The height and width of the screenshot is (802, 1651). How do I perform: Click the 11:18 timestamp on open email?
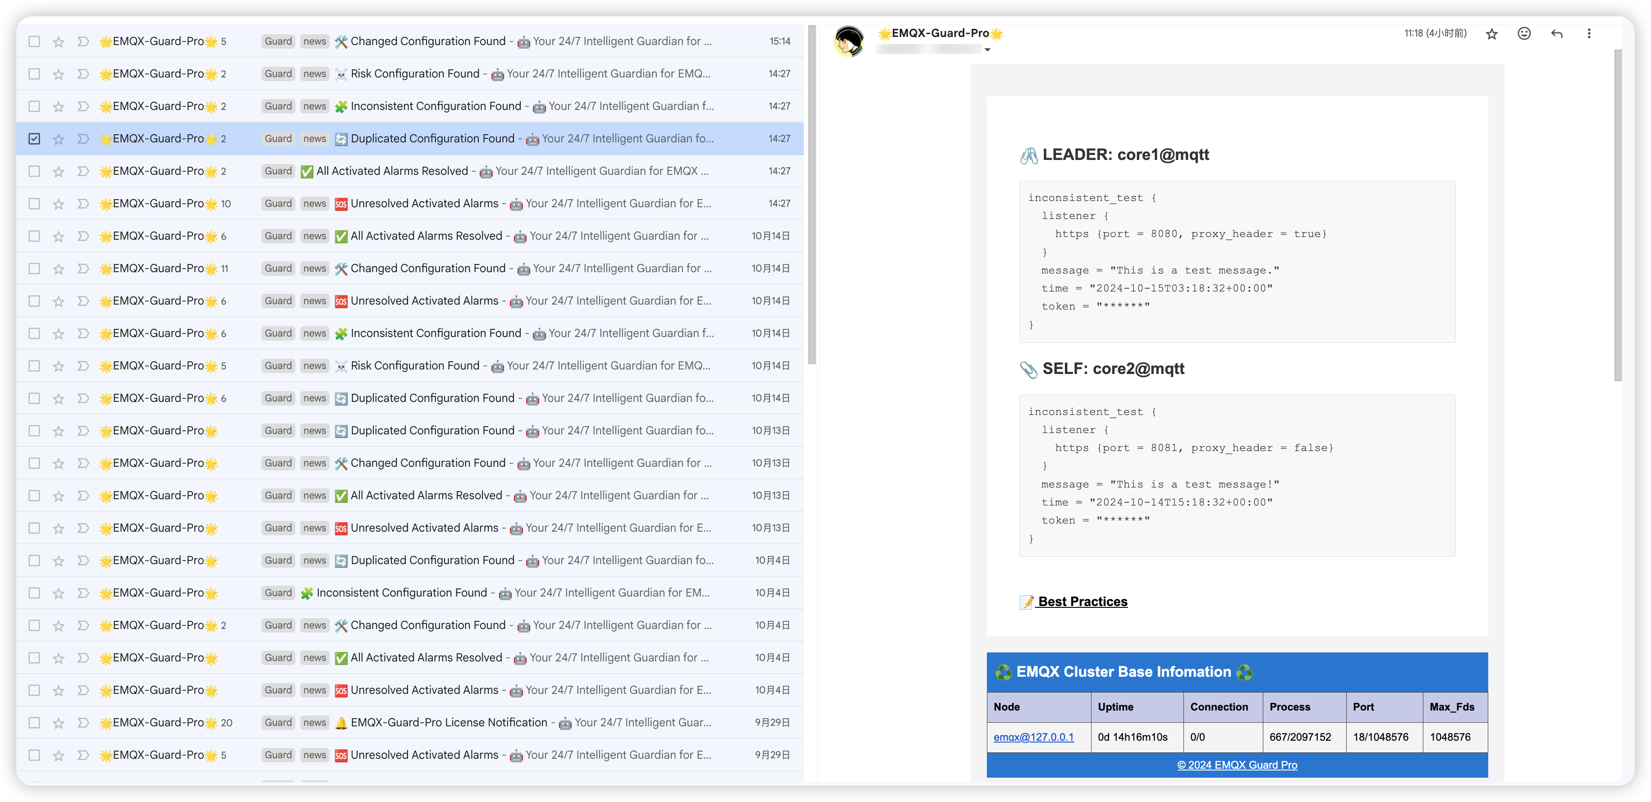coord(1435,33)
